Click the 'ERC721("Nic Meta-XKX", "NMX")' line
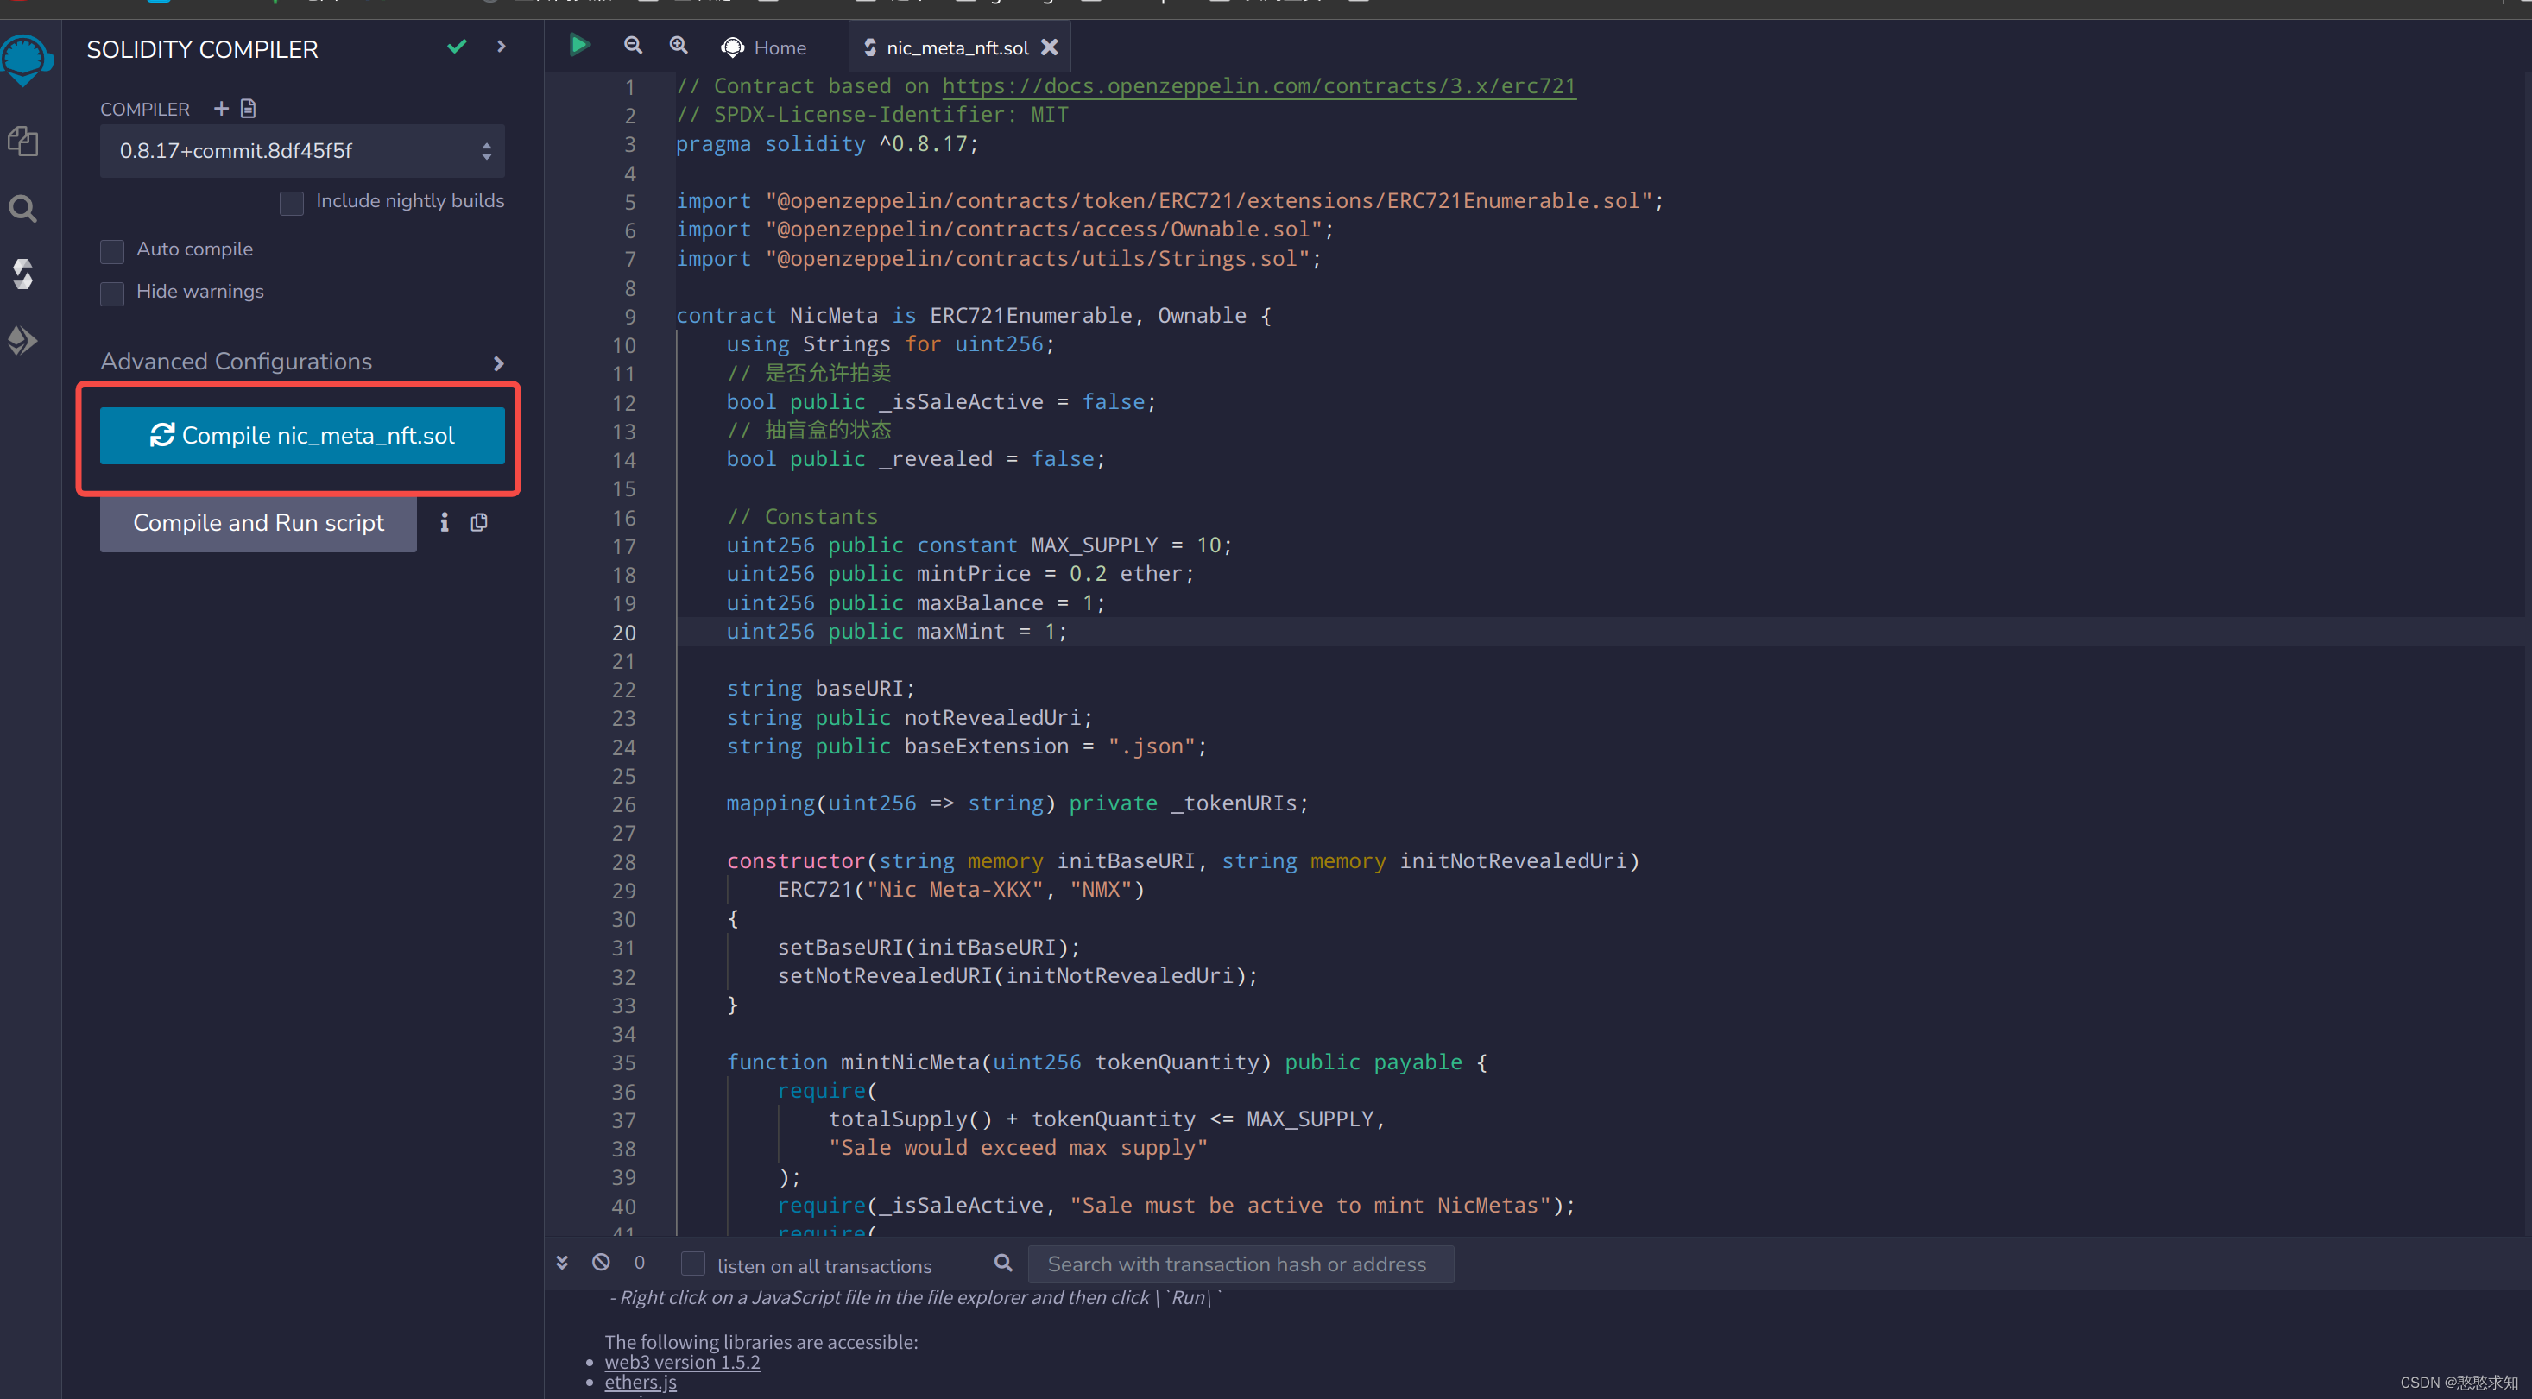2532x1399 pixels. tap(960, 890)
